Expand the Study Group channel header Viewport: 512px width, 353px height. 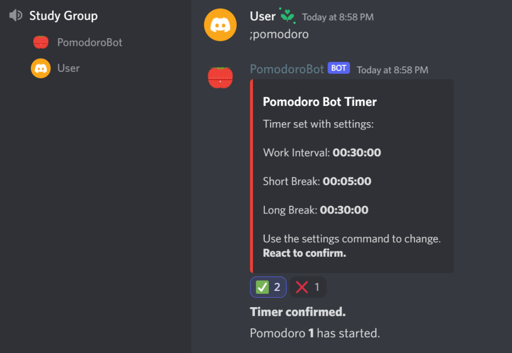point(64,15)
